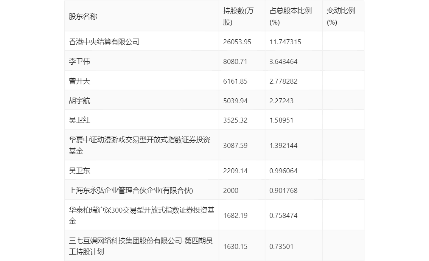Viewport: 429px width, 261px height.
Task: Select the percentage 1.58951
Action: point(281,120)
